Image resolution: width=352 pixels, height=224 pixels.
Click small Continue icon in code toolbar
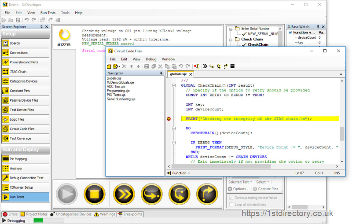205,66
